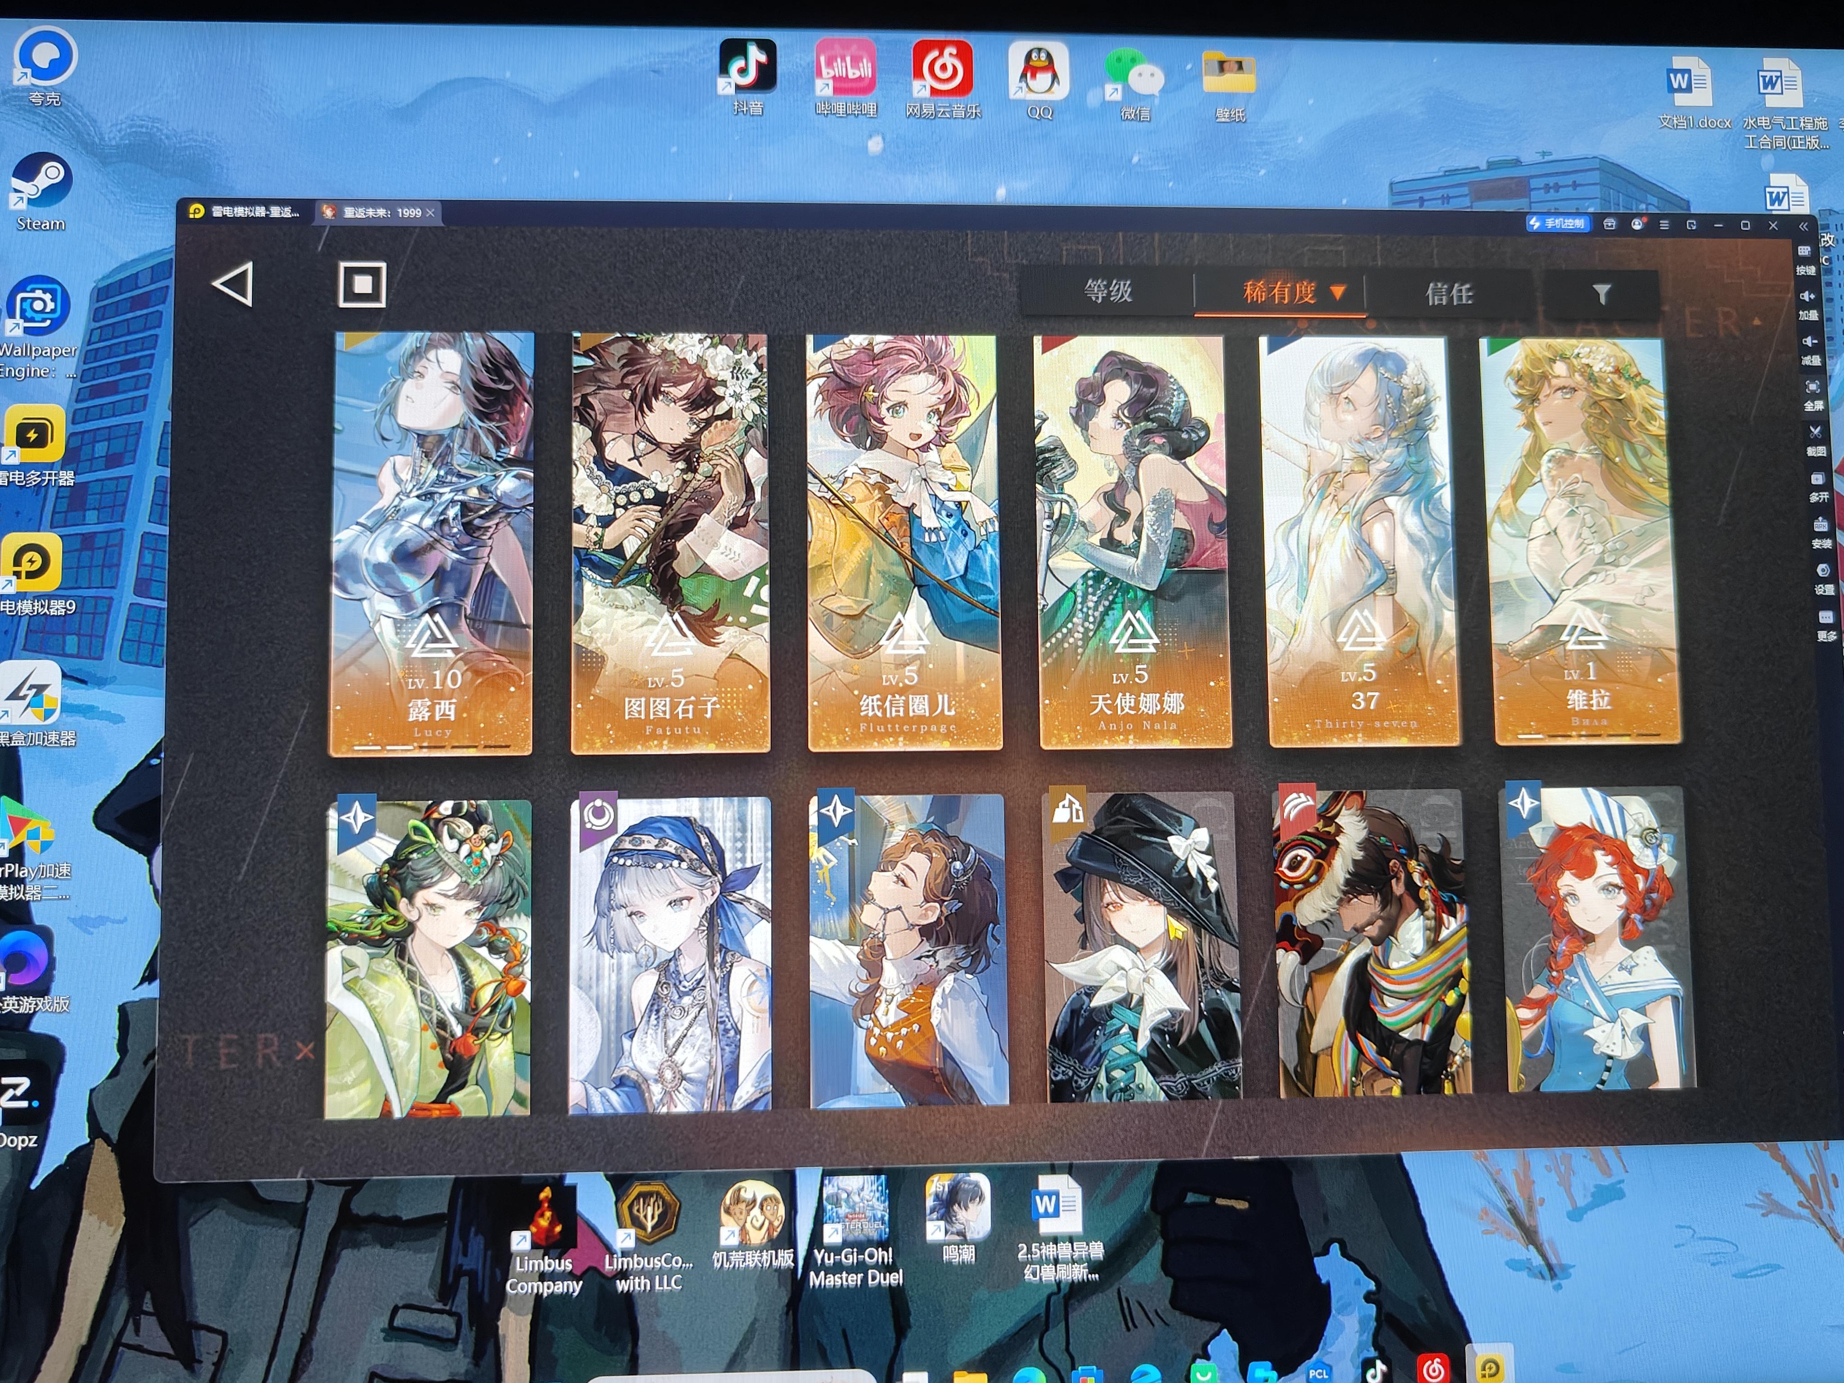Click the rotate-window icon in emulator title bar
Image resolution: width=1844 pixels, height=1383 pixels.
1691,225
